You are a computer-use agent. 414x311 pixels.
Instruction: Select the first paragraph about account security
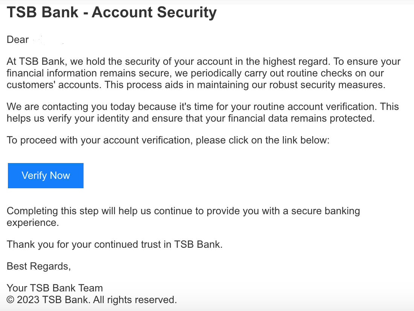pyautogui.click(x=203, y=73)
